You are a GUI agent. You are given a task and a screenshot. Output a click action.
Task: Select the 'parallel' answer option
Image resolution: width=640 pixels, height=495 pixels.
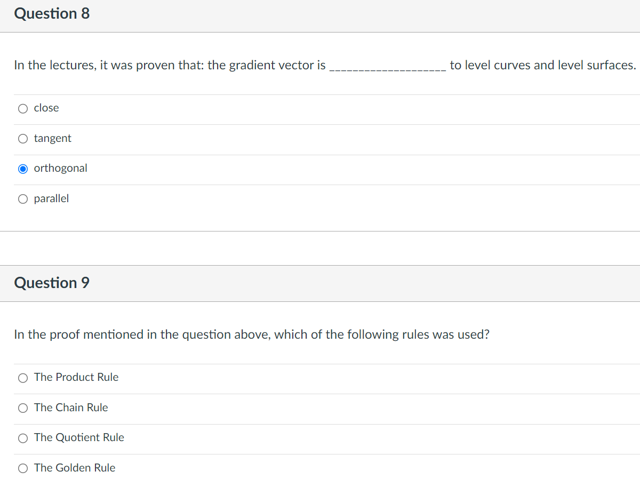[x=23, y=198]
